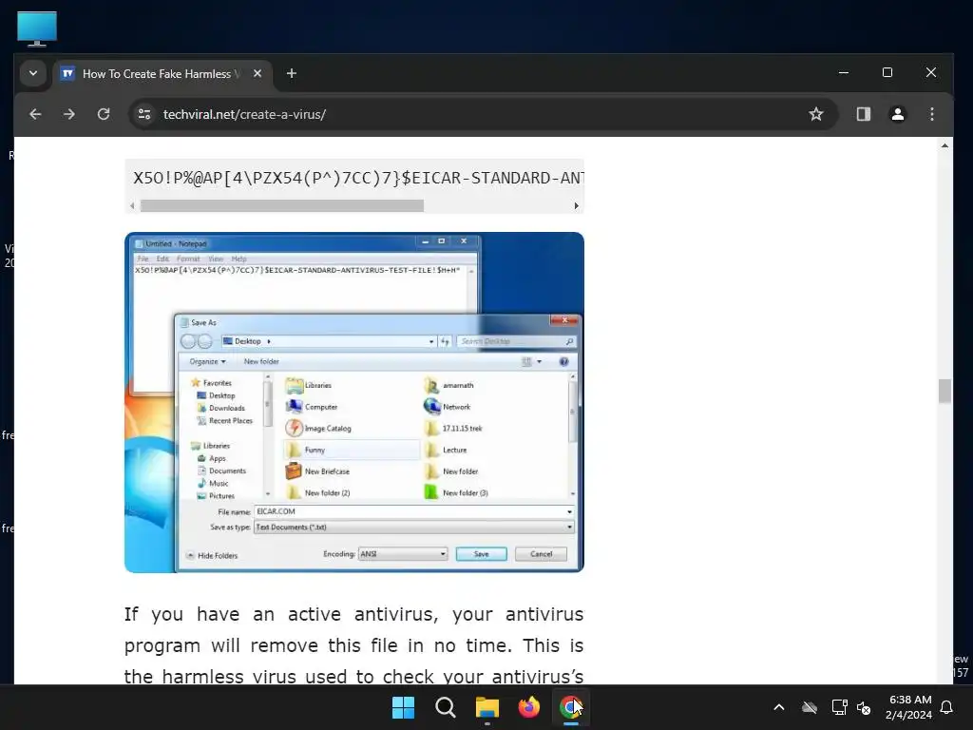
Task: Minimize the Chrome window
Action: coord(844,72)
